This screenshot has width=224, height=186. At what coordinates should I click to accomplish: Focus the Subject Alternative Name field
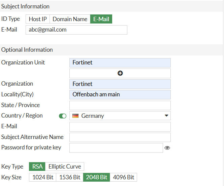(120, 137)
